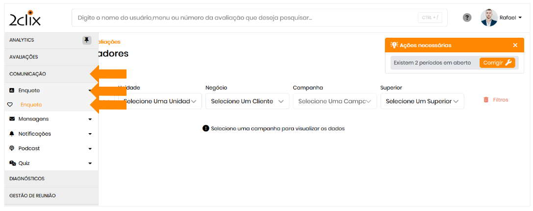Open the help question mark icon
The image size is (533, 211).
tap(467, 18)
